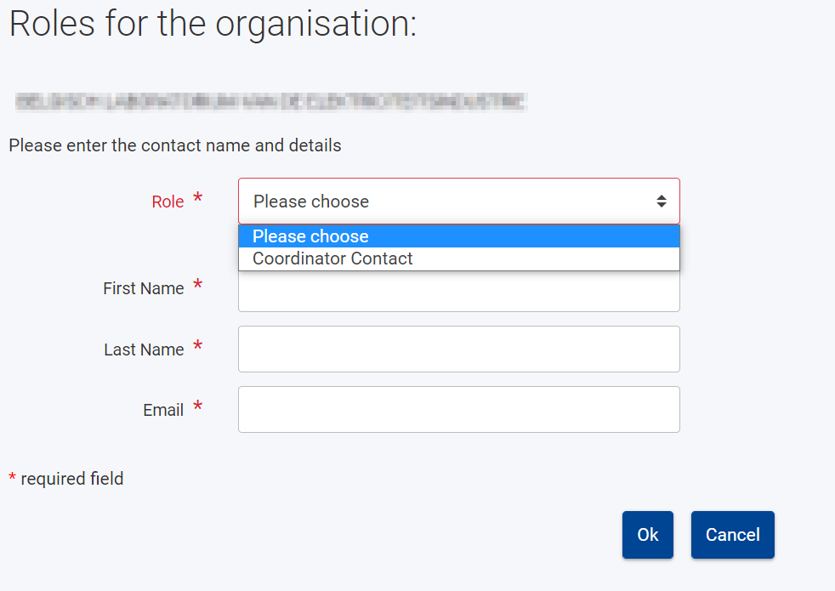The height and width of the screenshot is (591, 835).
Task: Click into the Last Name field
Action: [458, 349]
